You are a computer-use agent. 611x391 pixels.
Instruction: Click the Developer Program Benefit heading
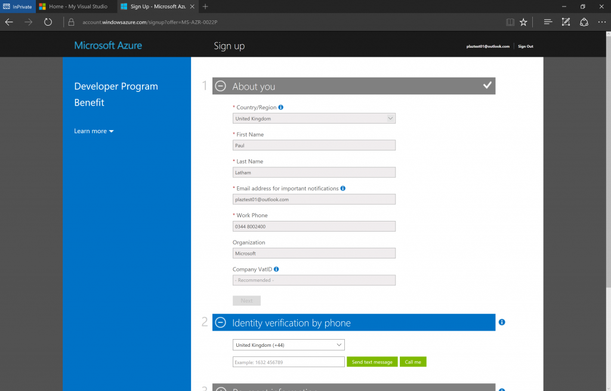pos(116,94)
